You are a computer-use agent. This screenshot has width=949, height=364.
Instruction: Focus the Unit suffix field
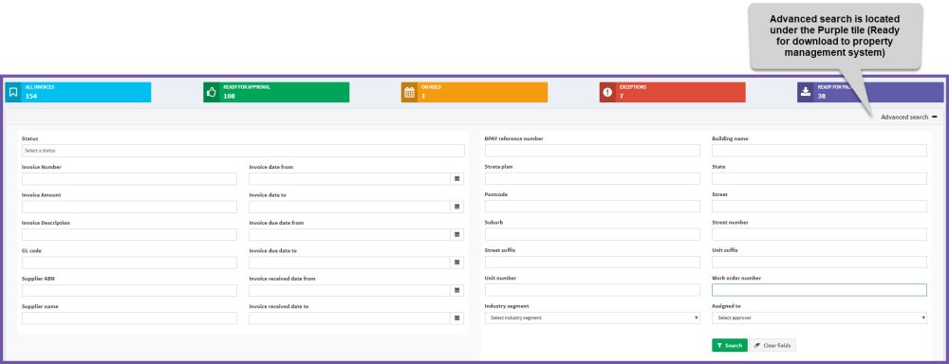(x=820, y=262)
